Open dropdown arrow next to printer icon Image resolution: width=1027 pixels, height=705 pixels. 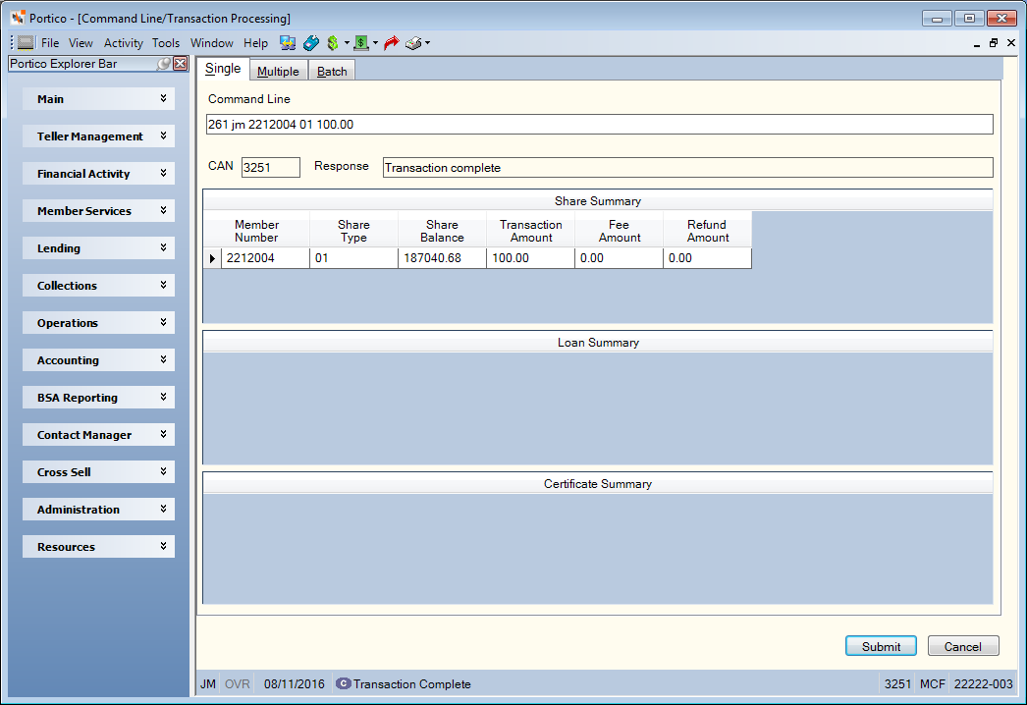point(428,43)
